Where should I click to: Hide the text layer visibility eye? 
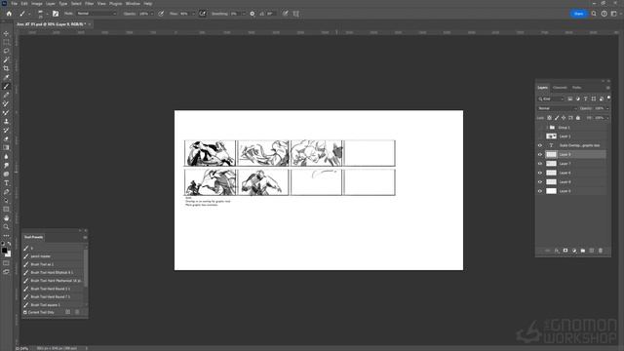(540, 145)
